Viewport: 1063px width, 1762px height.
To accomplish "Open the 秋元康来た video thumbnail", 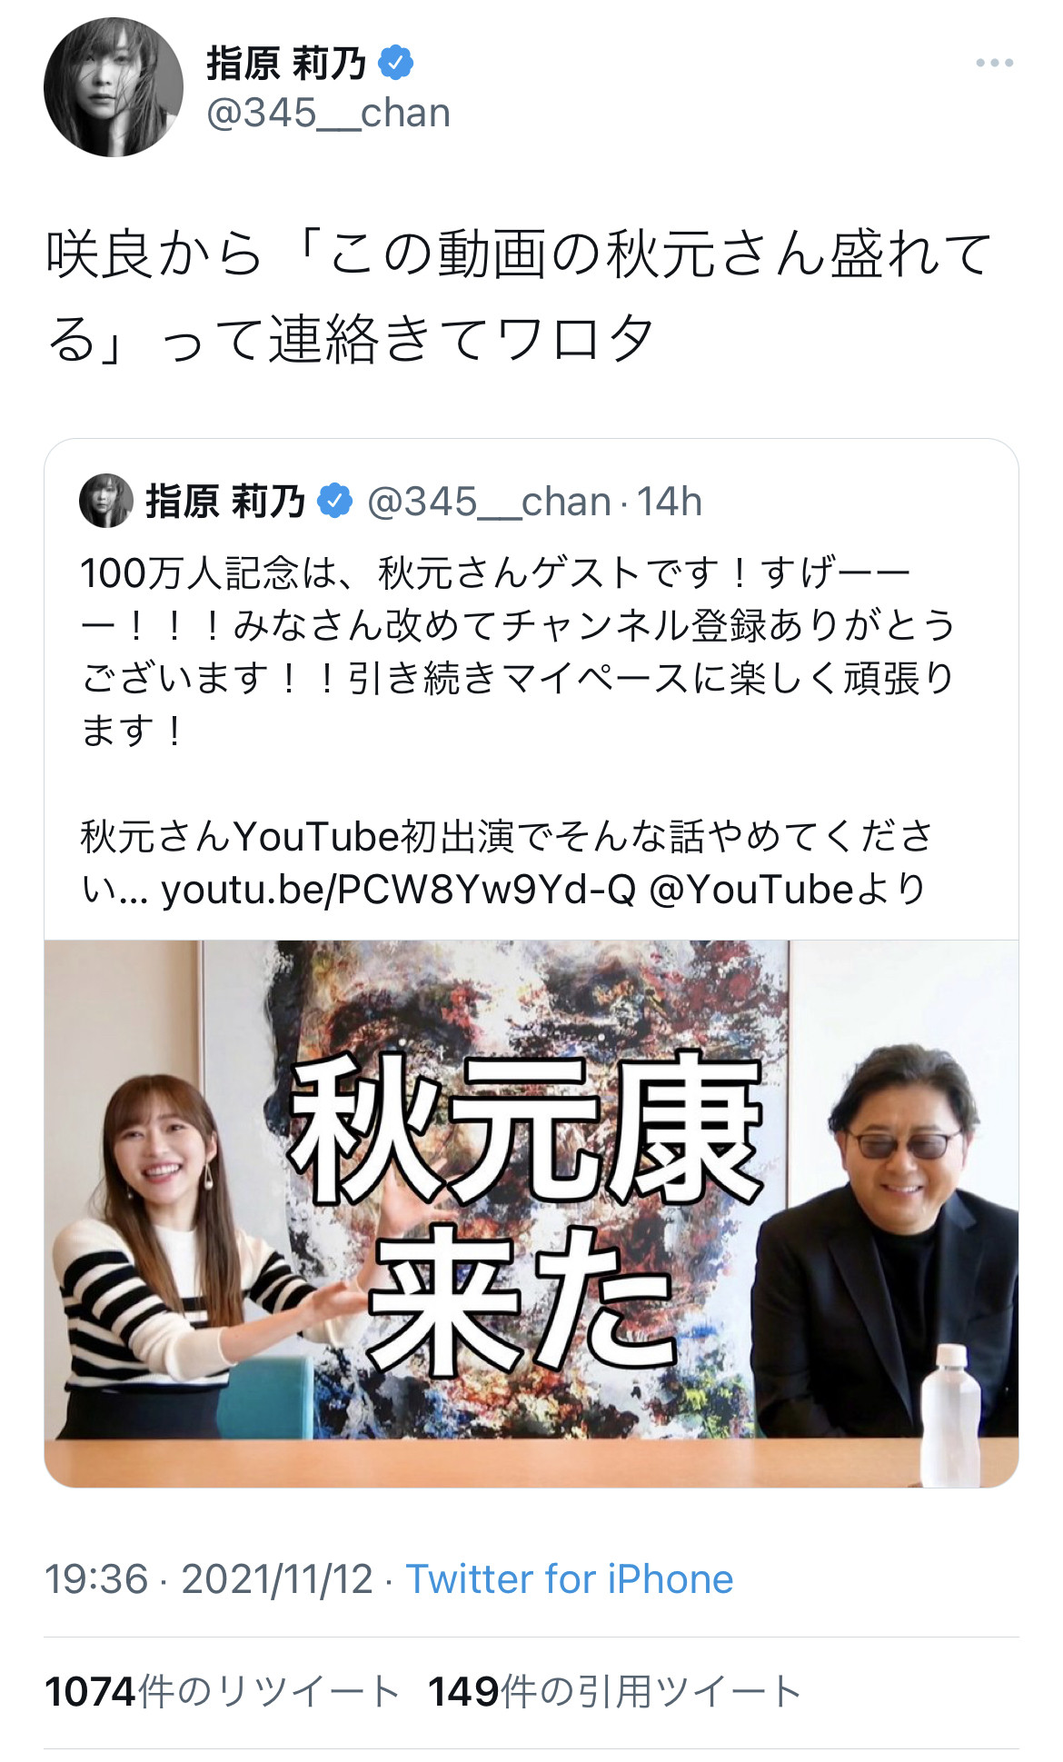I will (x=531, y=1213).
